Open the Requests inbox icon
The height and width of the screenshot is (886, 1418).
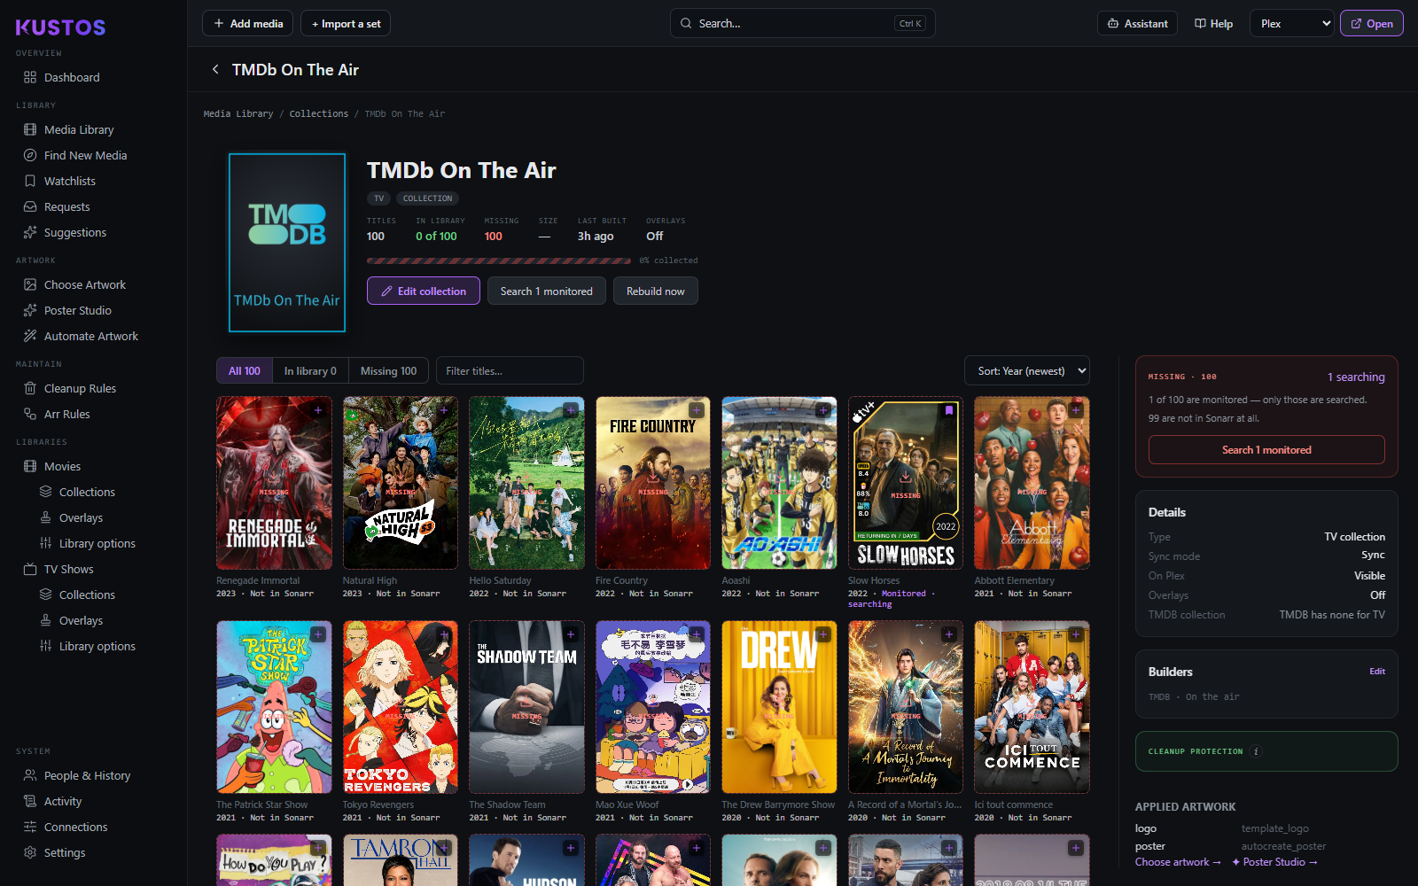30,206
